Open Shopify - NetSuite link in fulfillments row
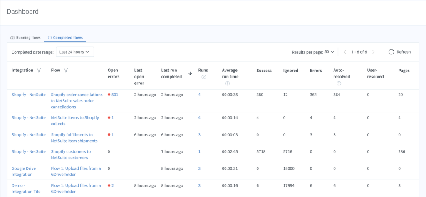The height and width of the screenshot is (197, 426). click(29, 135)
